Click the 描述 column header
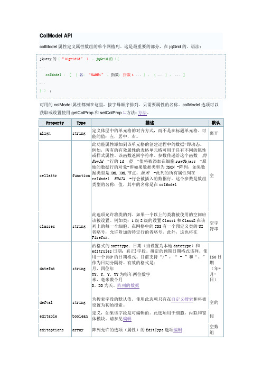 coord(149,123)
